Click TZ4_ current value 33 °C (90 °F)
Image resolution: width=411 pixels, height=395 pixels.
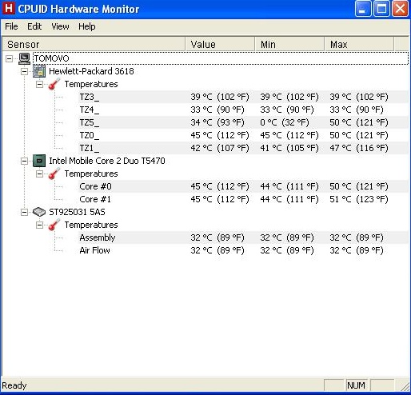point(217,110)
